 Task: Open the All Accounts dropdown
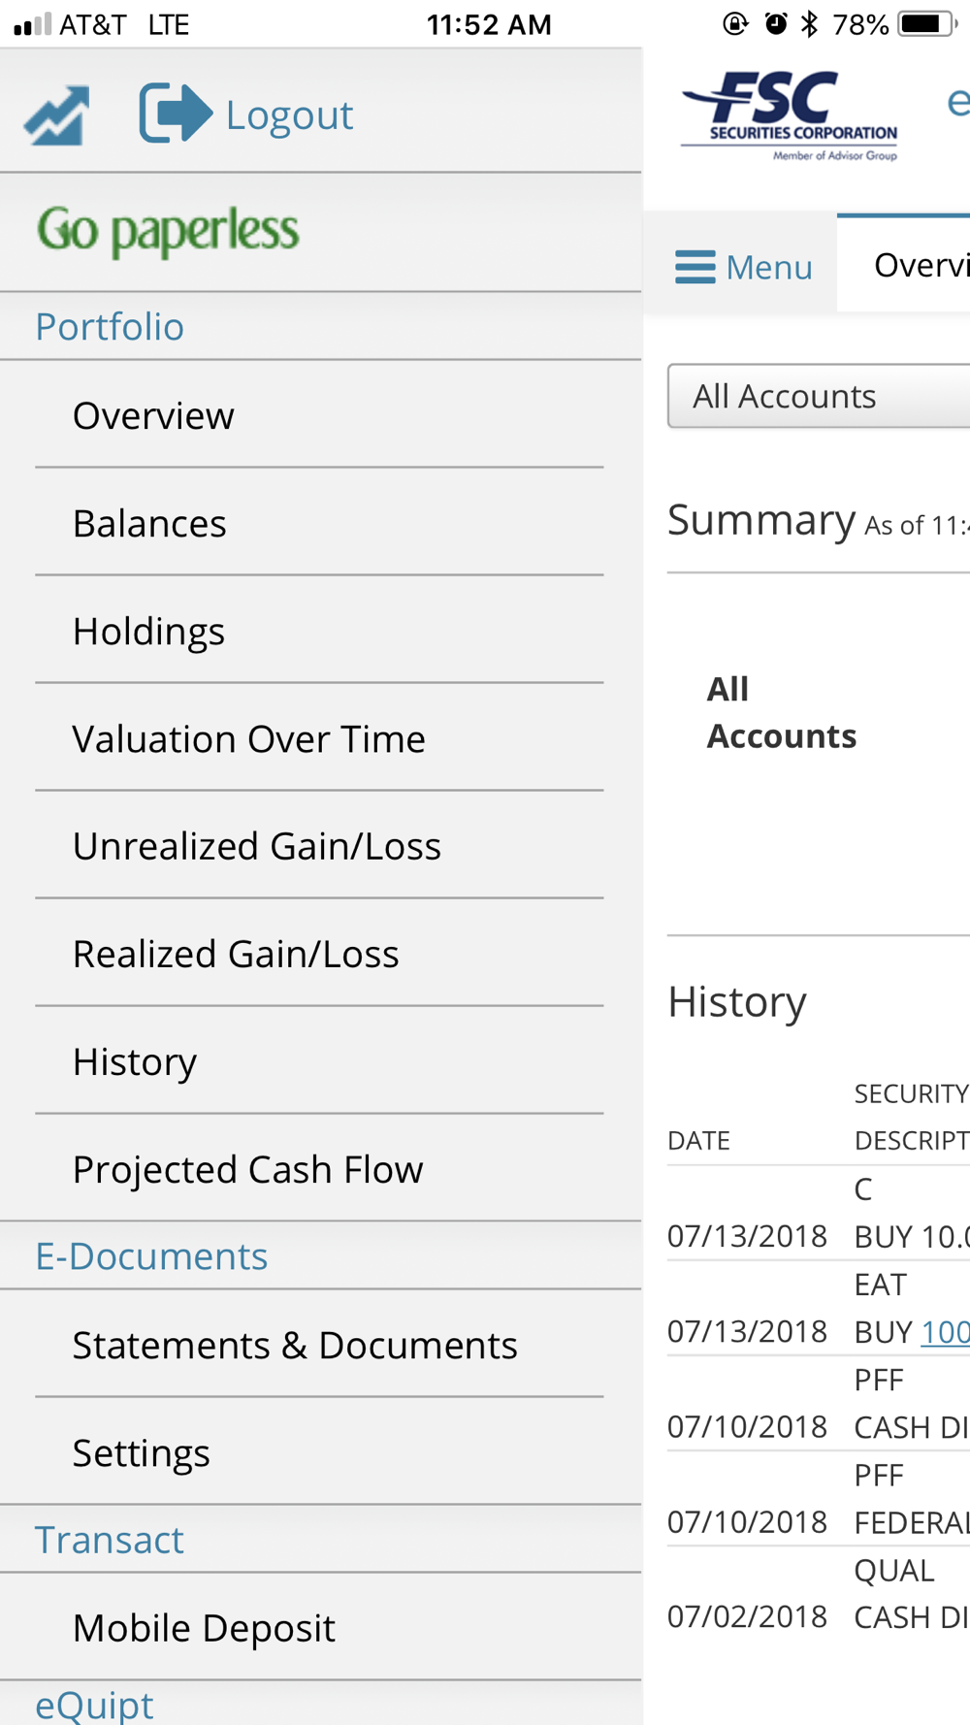[817, 396]
